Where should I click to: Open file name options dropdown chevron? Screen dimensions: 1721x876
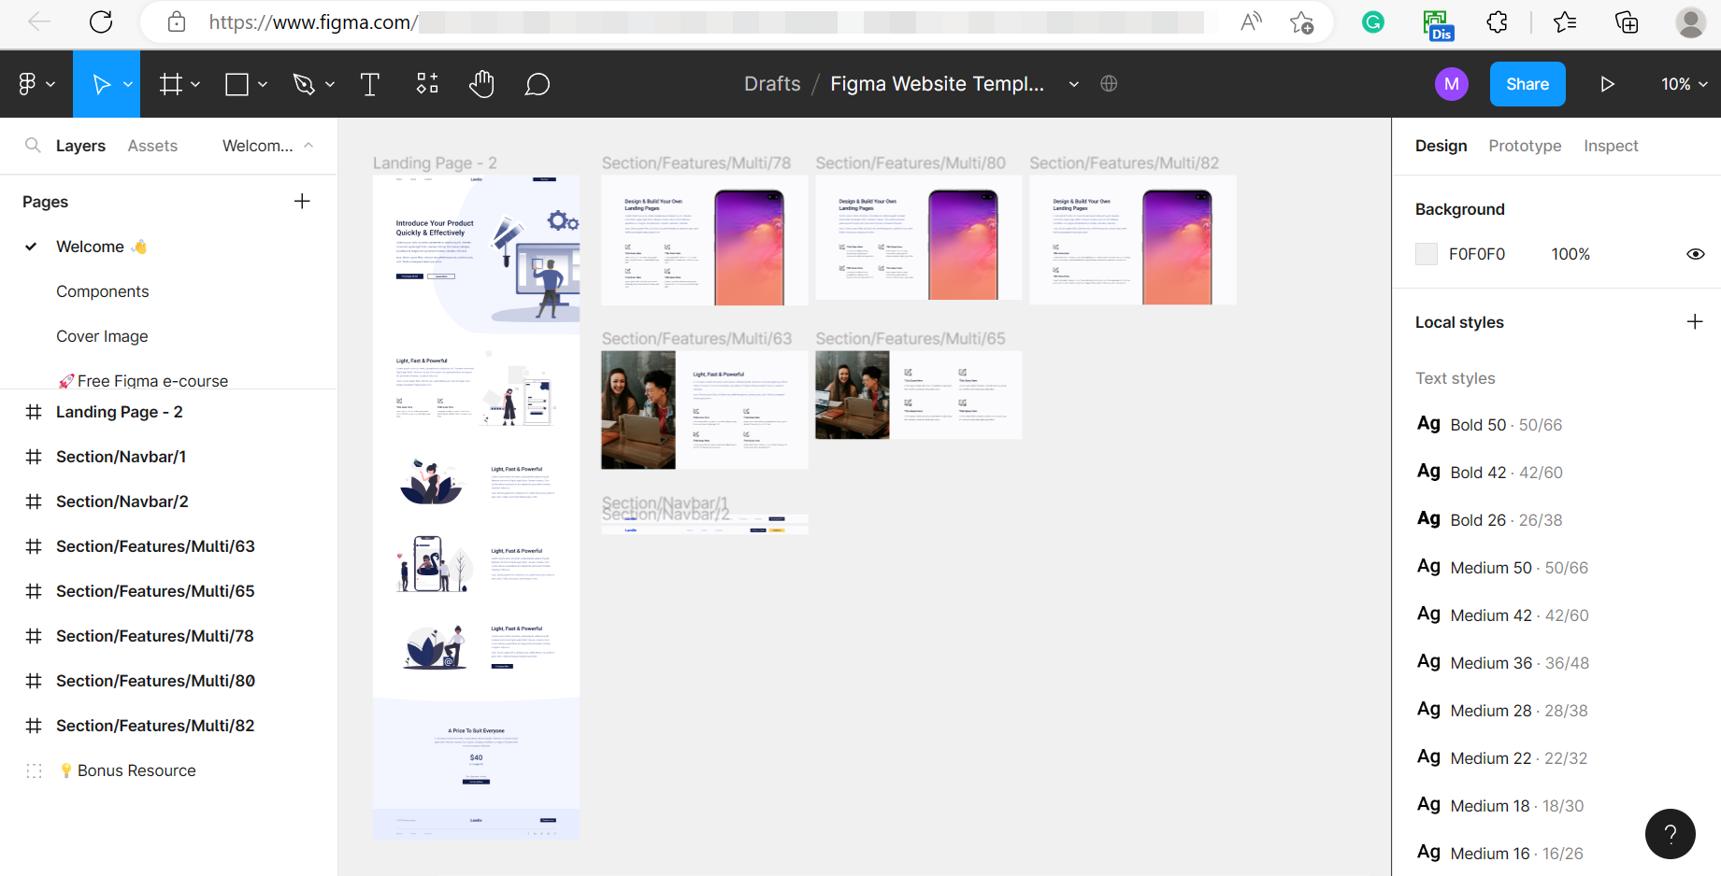pyautogui.click(x=1074, y=84)
